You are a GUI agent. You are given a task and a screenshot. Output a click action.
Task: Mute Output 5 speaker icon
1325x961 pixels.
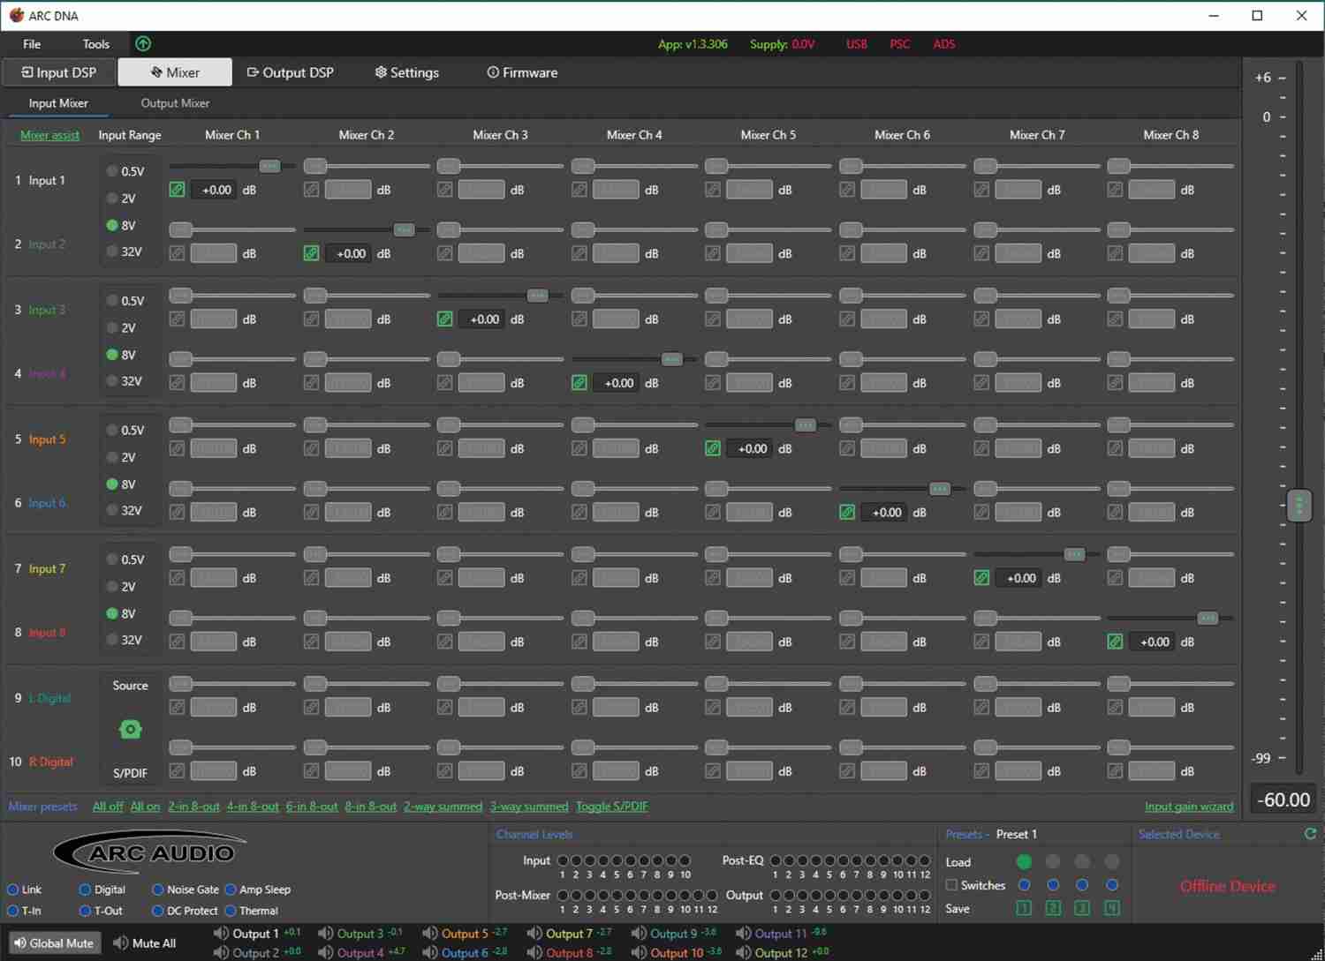click(429, 933)
